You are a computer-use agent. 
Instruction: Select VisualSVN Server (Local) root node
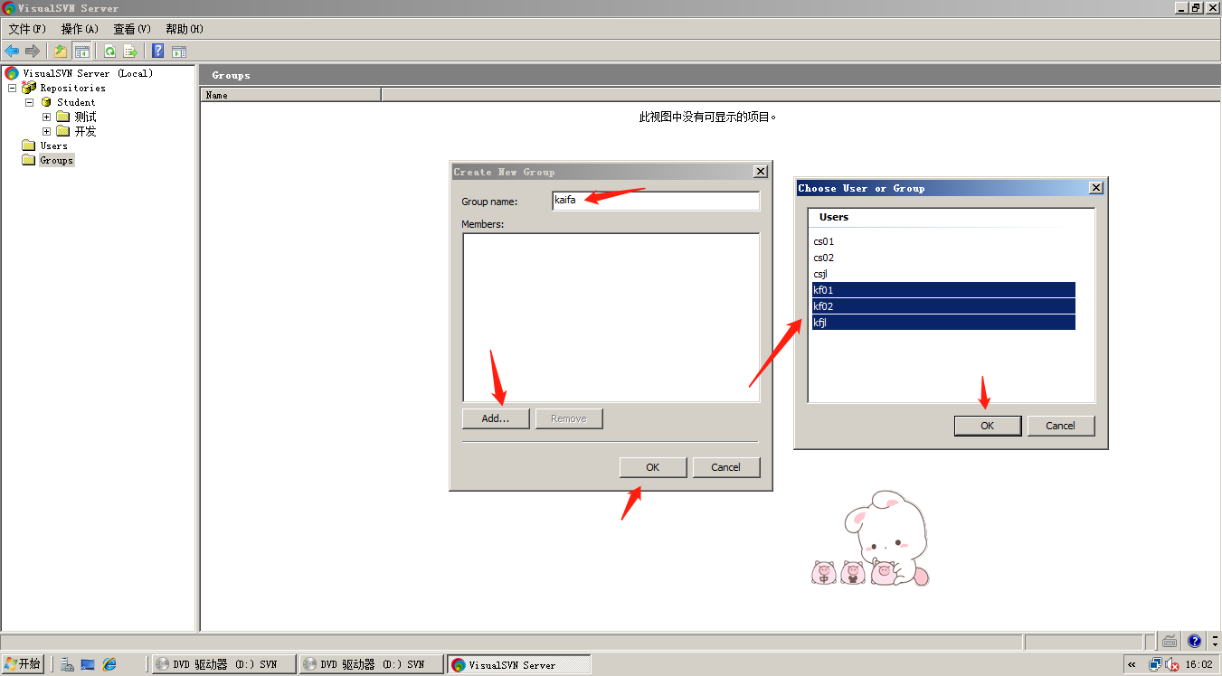(88, 73)
